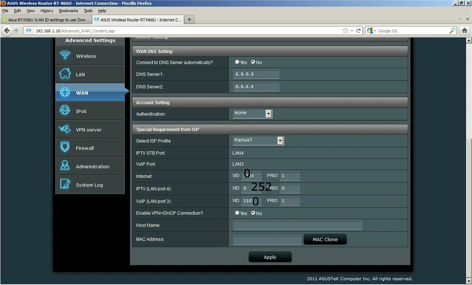The width and height of the screenshot is (472, 285).
Task: Select the ASUS Wireless Router RT-N66U tab
Action: 138,20
